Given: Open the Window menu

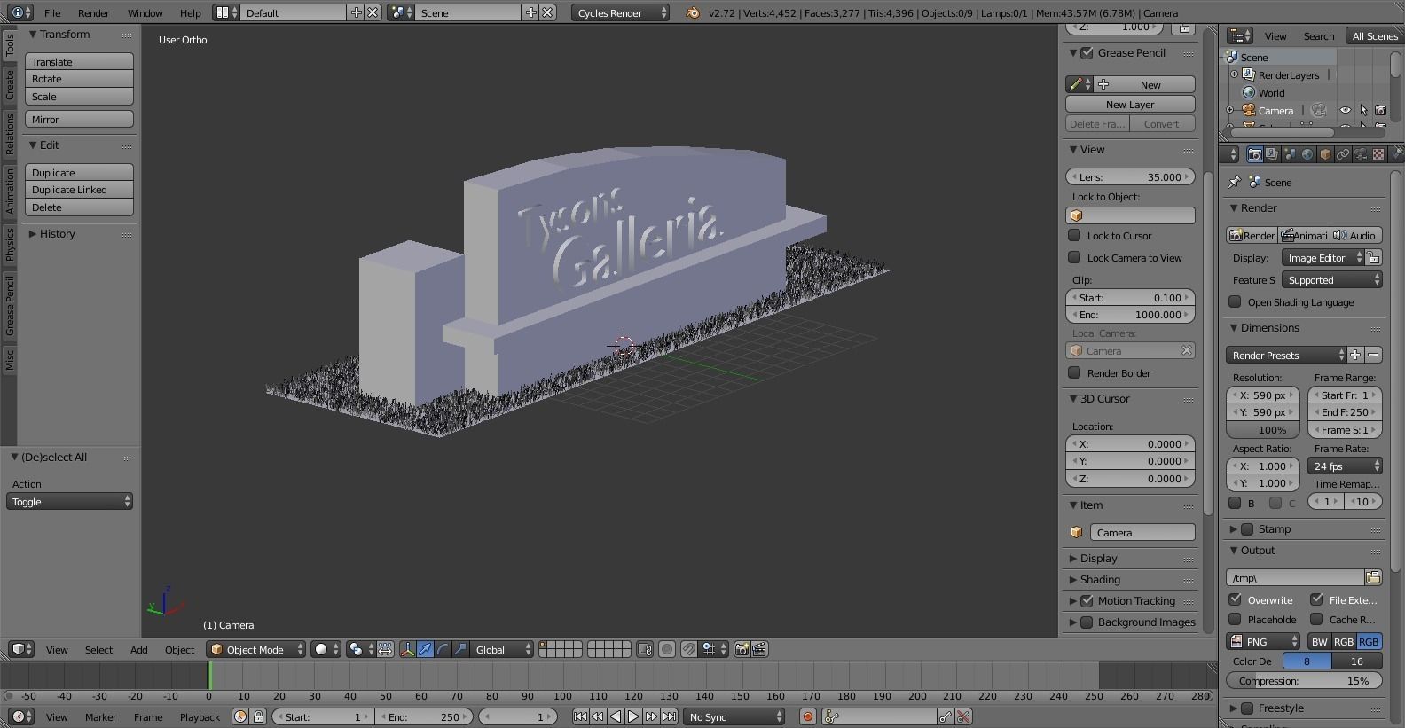Looking at the screenshot, I should pos(145,12).
